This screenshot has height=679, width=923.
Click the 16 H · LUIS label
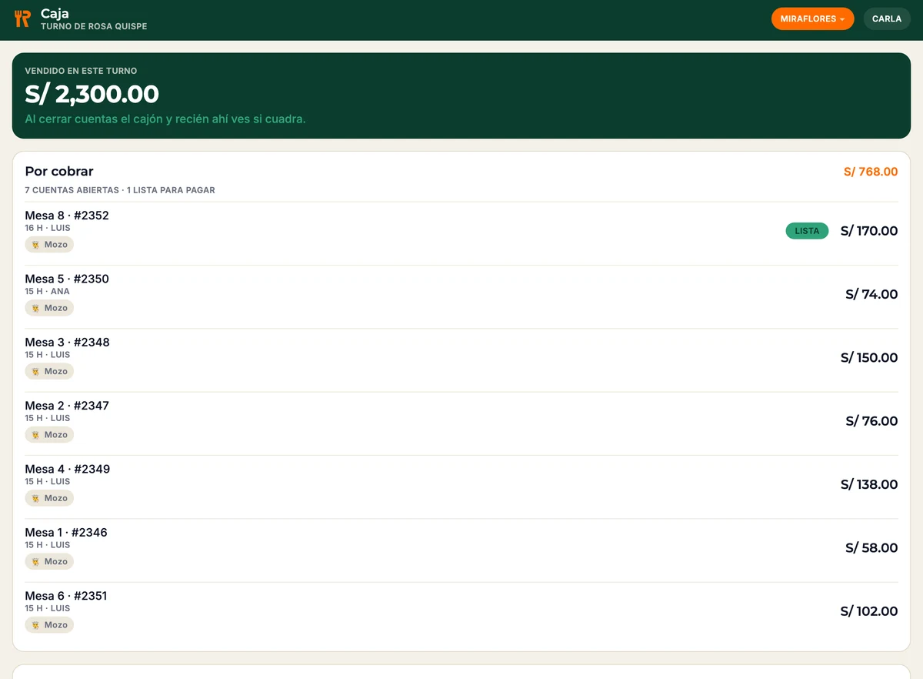point(48,229)
